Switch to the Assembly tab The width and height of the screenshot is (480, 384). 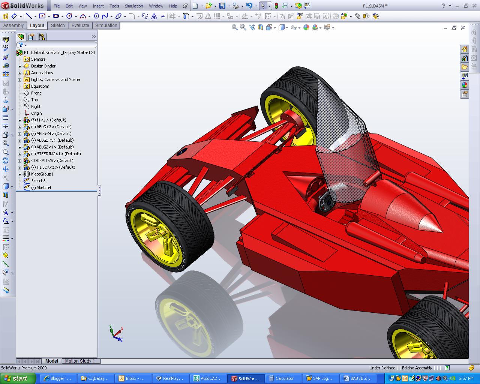[x=13, y=25]
